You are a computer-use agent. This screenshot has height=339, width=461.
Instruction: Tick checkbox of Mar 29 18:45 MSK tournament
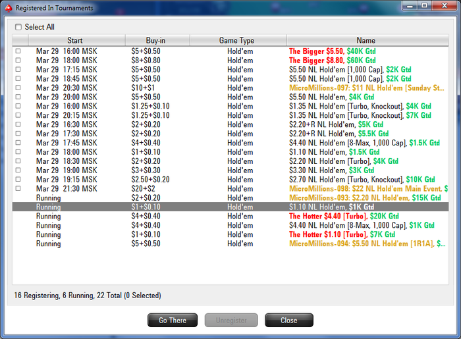[18, 78]
